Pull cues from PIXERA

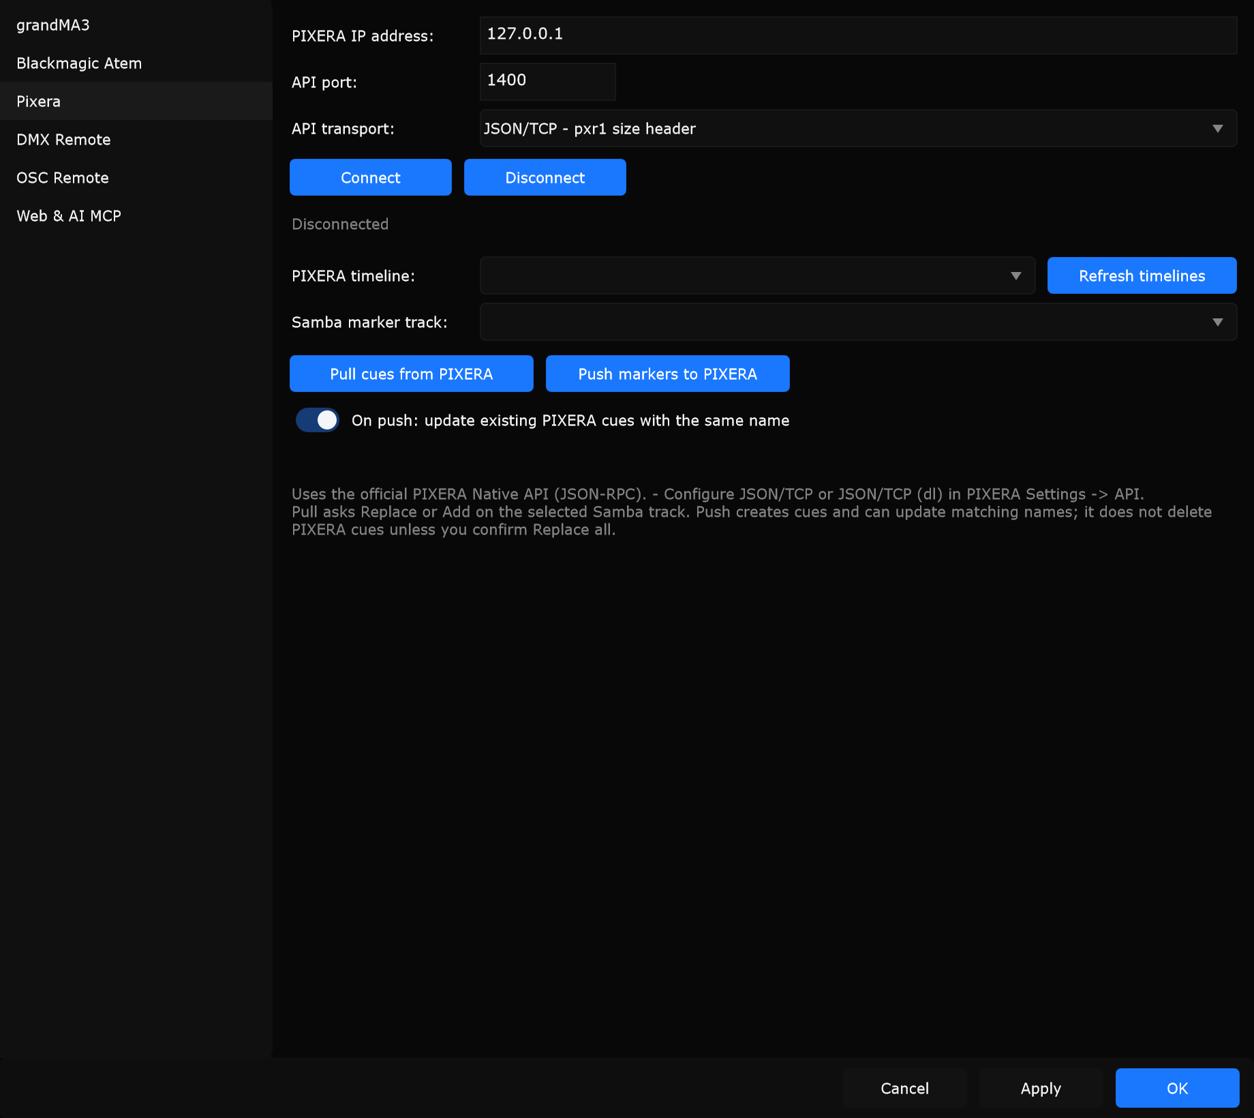(x=412, y=374)
